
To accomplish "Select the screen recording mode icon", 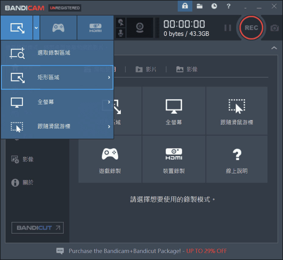I will click(17, 28).
